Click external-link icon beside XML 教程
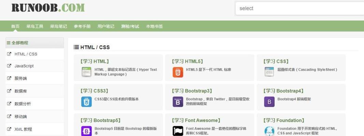The height and width of the screenshot is (136, 364). point(9,129)
